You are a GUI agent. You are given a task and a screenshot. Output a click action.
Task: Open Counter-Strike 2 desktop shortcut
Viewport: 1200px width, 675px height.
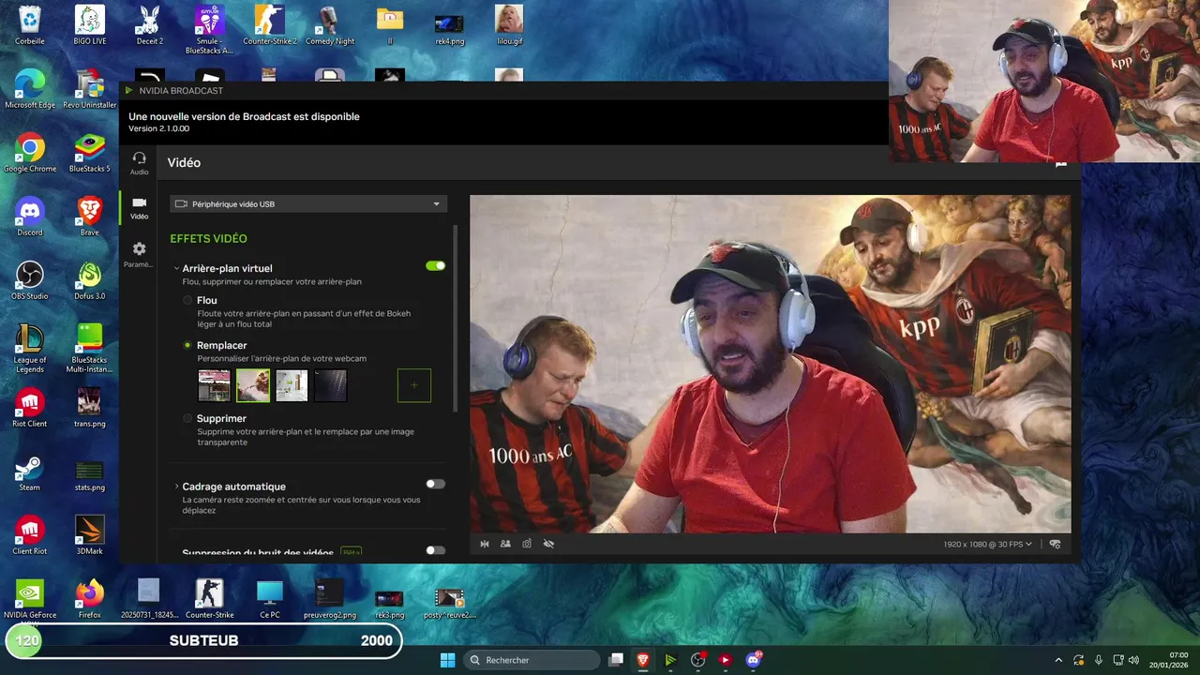pos(269,25)
